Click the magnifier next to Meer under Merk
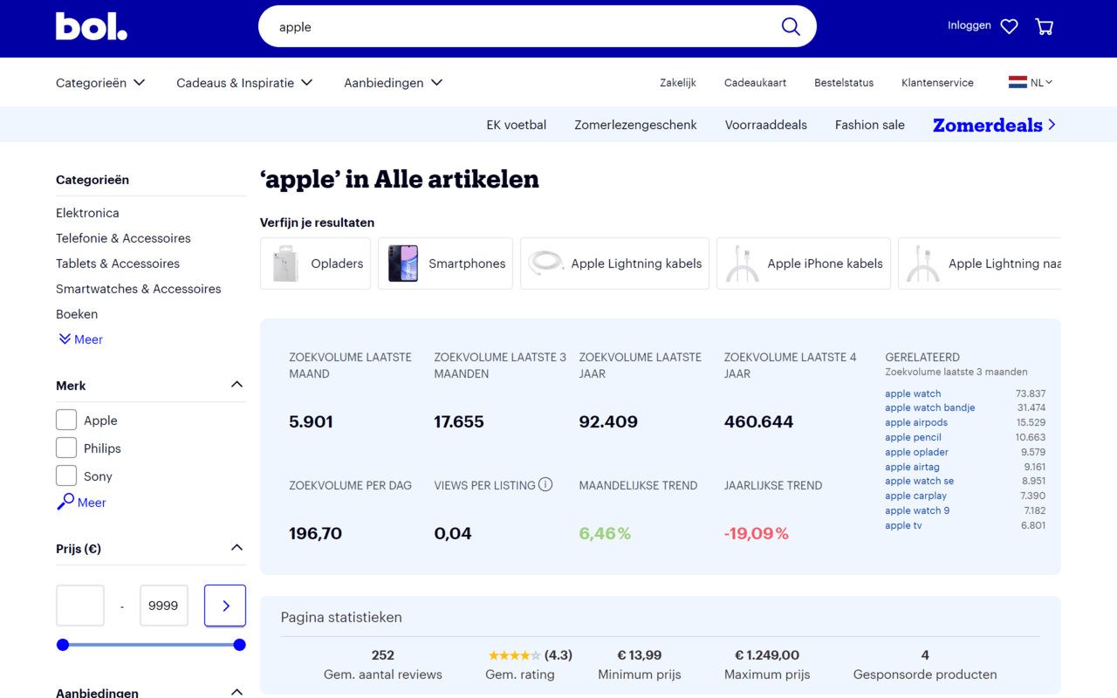The image size is (1117, 698). click(x=66, y=502)
